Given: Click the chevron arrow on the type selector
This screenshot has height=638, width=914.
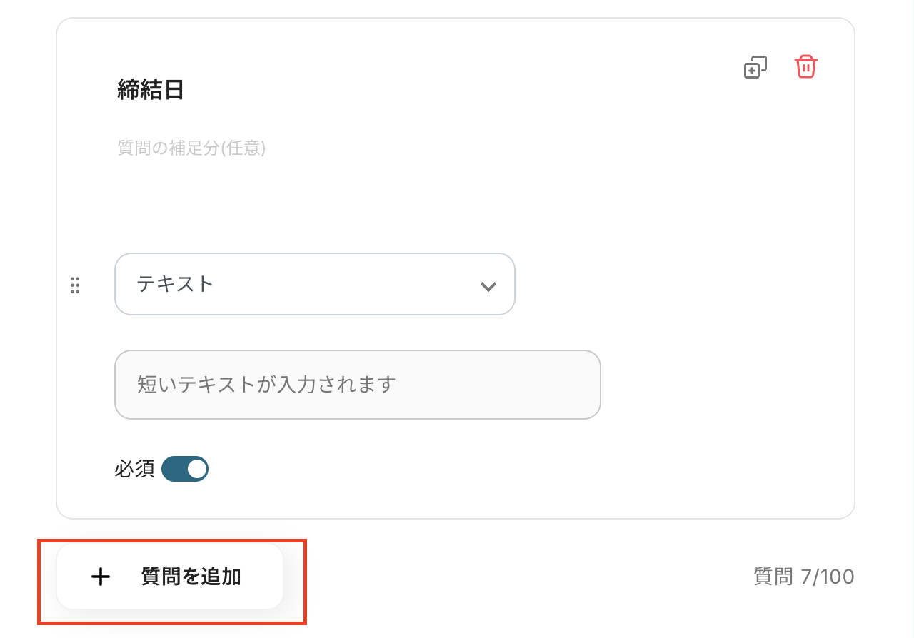Looking at the screenshot, I should click(488, 286).
